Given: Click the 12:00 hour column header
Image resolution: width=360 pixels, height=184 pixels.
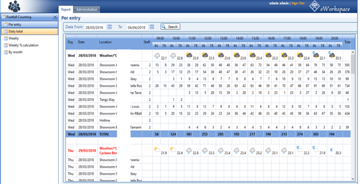Looking at the screenshot, I should (207, 38).
